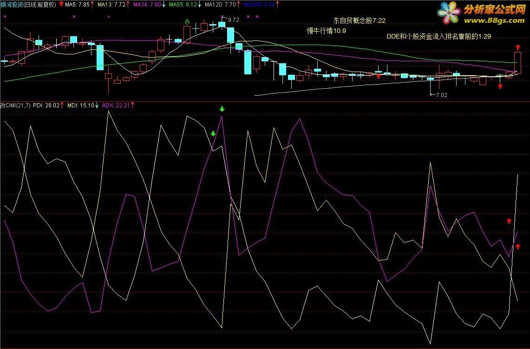Select the MA120: 7.70 label
Screen dimensions: 530x349
pyautogui.click(x=220, y=4)
